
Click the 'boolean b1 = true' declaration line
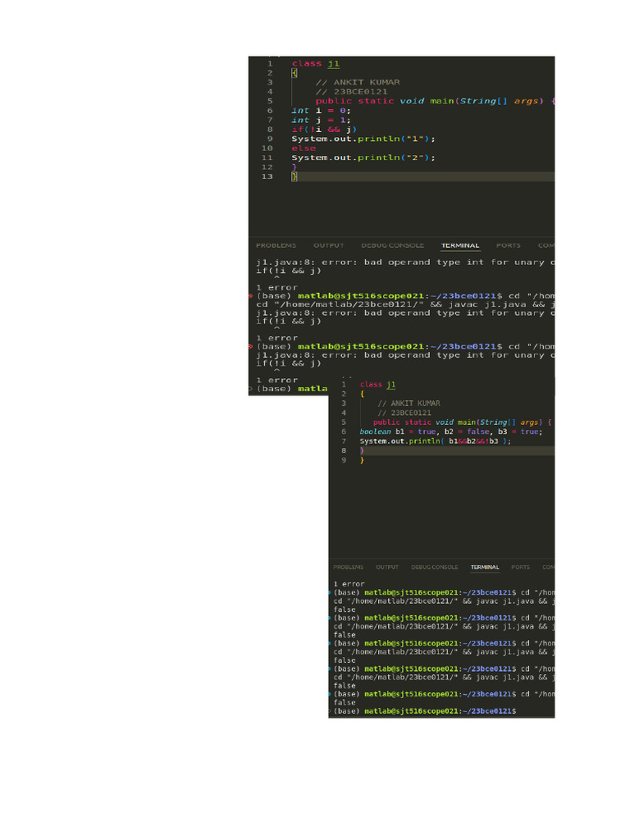tap(450, 431)
